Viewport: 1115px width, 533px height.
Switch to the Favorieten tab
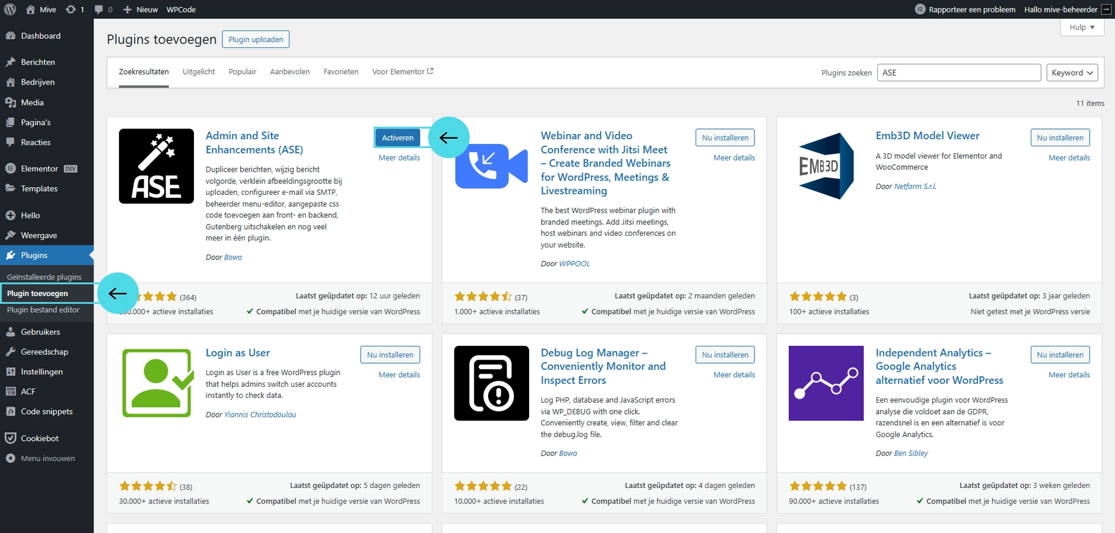341,72
